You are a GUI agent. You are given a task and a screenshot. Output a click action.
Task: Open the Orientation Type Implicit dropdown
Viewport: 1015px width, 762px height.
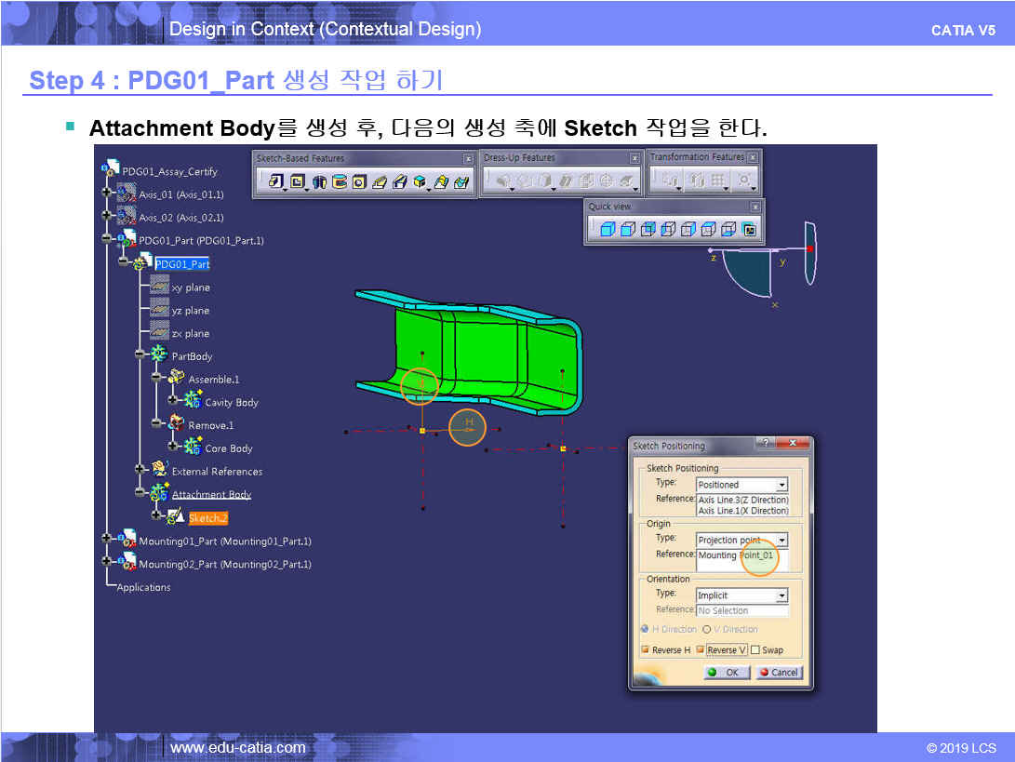click(x=781, y=595)
